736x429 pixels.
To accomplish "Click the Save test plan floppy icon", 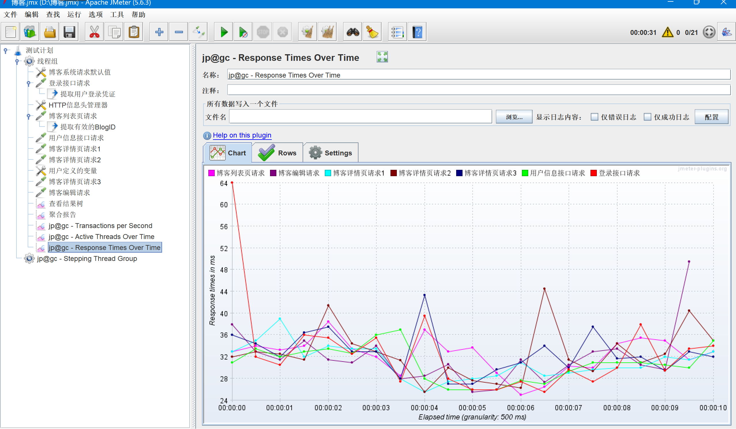I will [69, 32].
